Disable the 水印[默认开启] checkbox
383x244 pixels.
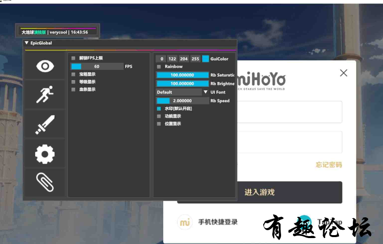(159, 109)
